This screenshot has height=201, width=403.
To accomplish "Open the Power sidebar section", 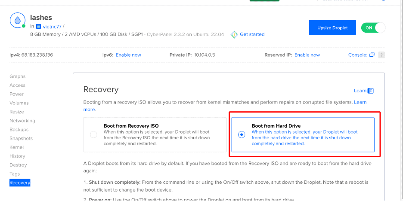I will (16, 94).
